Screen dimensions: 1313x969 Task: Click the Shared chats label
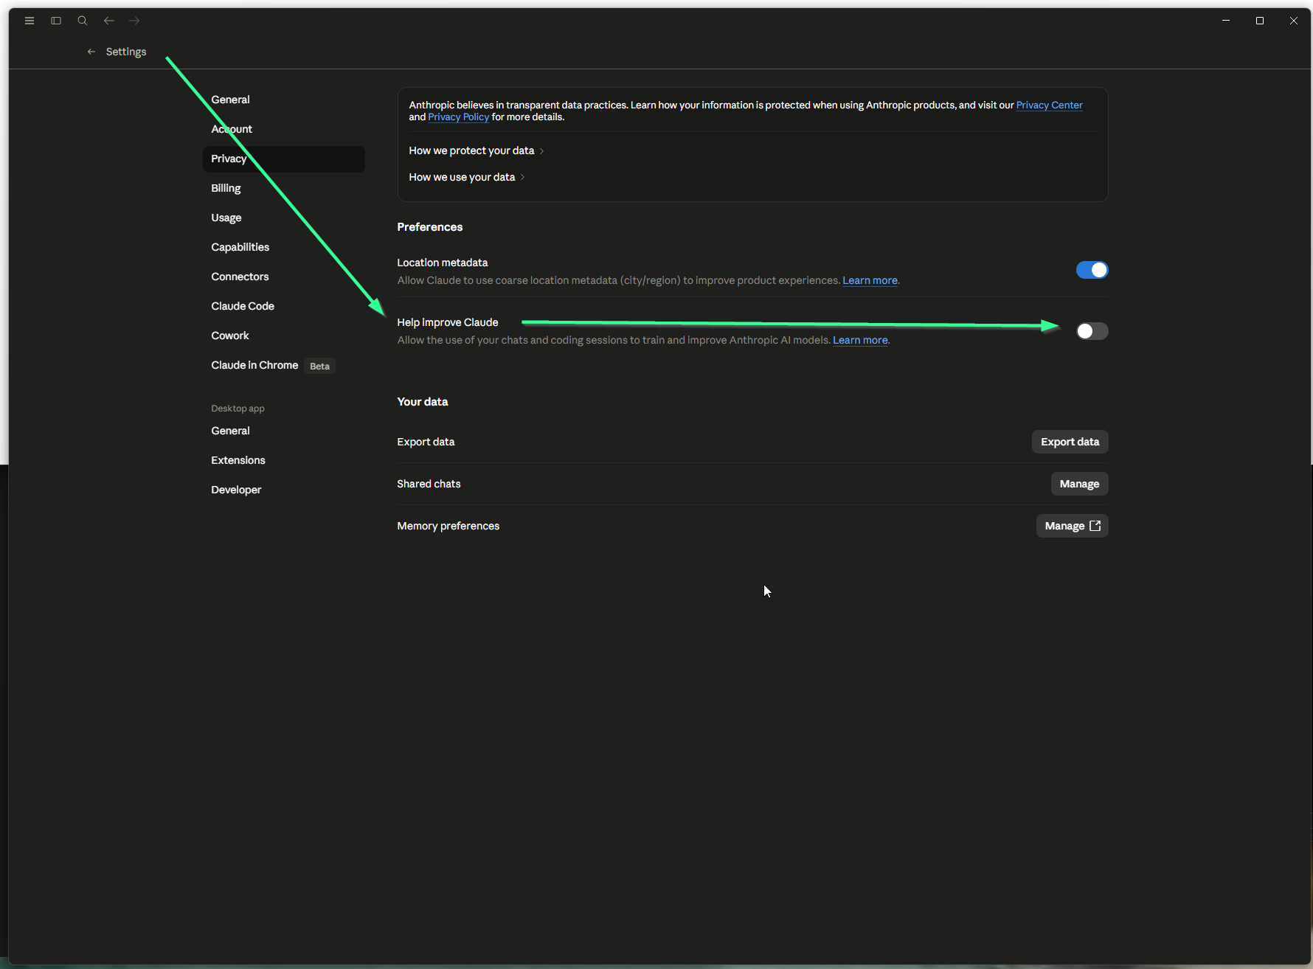pos(429,484)
